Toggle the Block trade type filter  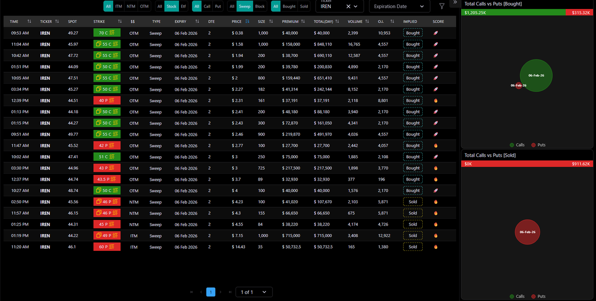pyautogui.click(x=260, y=6)
